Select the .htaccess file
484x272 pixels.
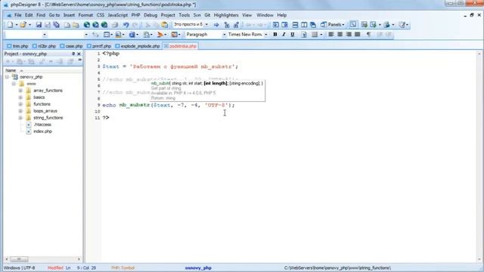(x=42, y=125)
